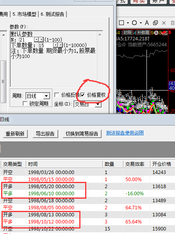Click the 时间 column header
This screenshot has width=175, height=234.
pos(64,164)
